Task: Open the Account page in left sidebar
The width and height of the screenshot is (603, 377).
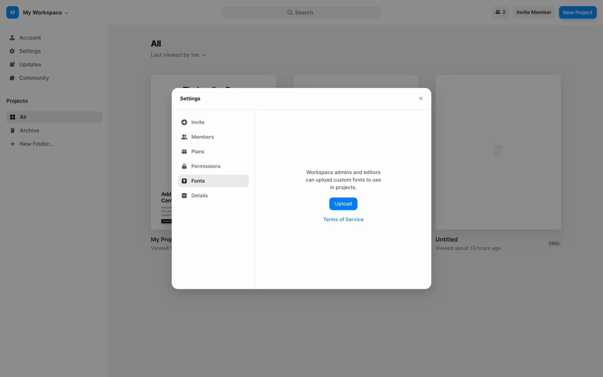Action: coord(30,38)
